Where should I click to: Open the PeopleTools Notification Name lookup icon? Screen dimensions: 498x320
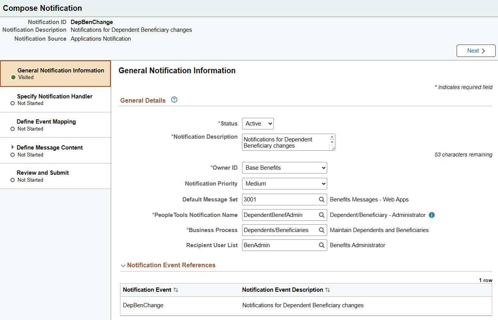point(321,215)
